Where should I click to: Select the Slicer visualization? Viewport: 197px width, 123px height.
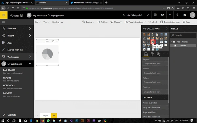point(144,49)
